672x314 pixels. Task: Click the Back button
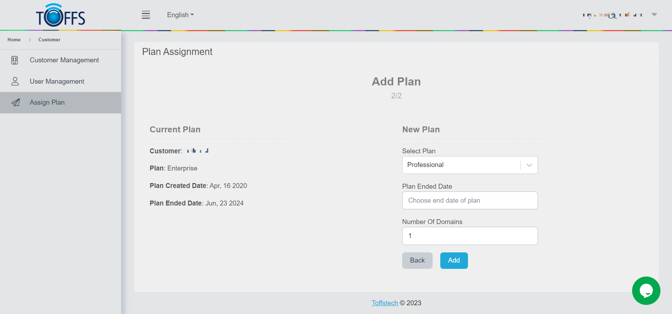(417, 260)
